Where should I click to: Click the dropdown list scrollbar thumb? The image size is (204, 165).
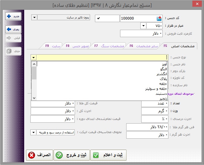34,73
